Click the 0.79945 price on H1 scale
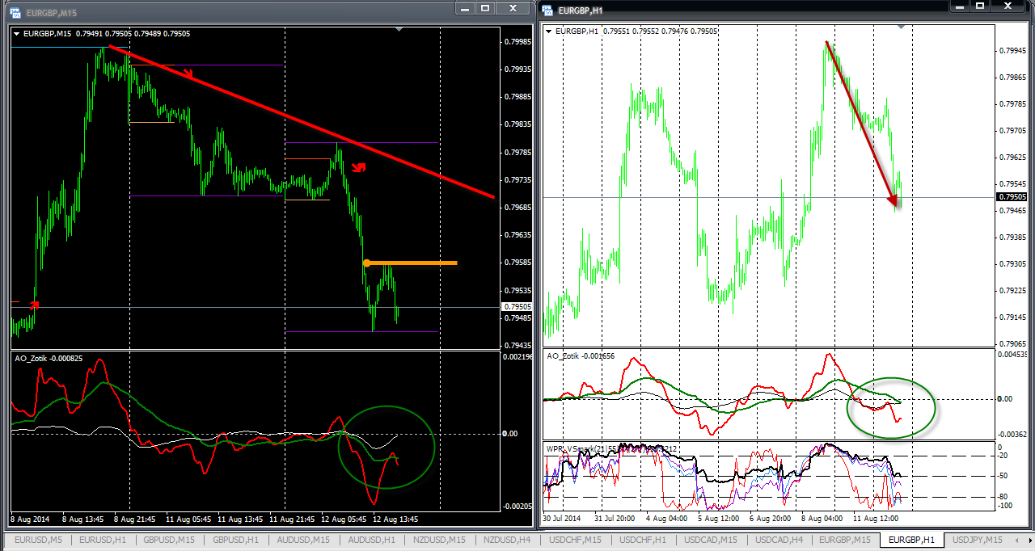 click(1012, 50)
